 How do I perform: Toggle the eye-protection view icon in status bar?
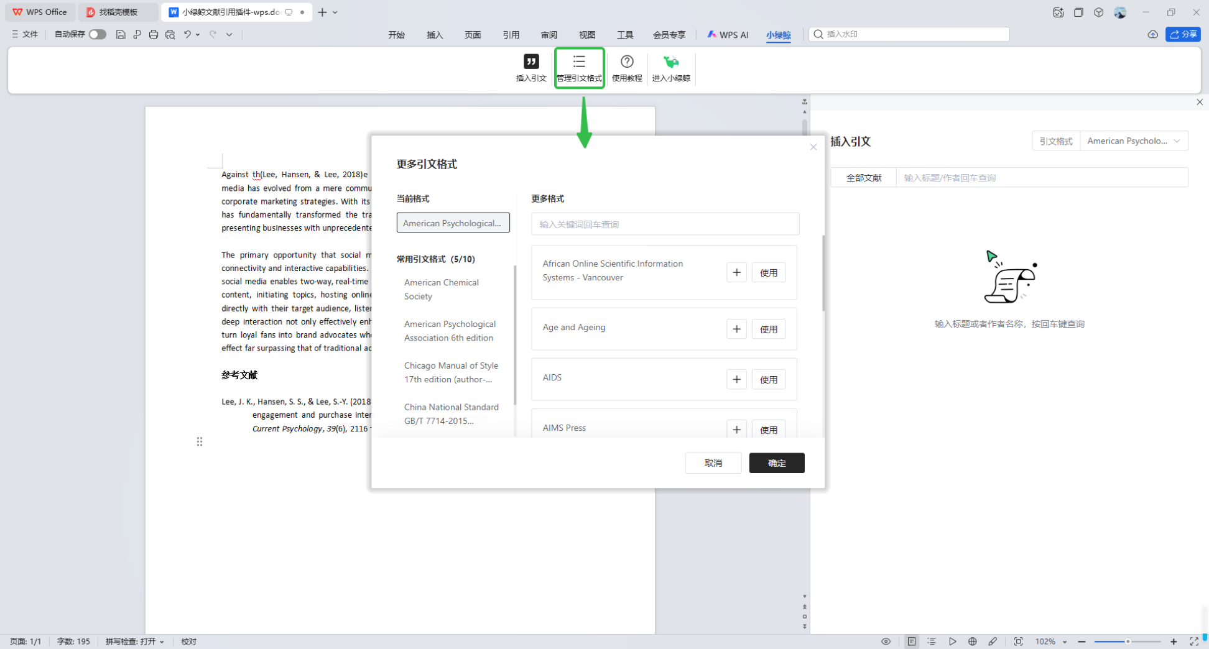point(886,642)
